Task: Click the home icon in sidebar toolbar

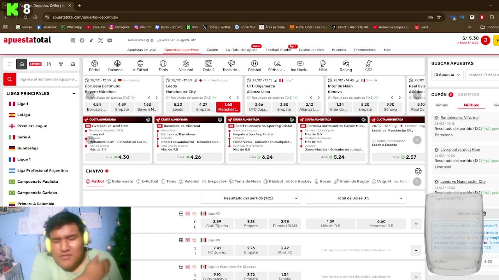Action: (x=22, y=64)
